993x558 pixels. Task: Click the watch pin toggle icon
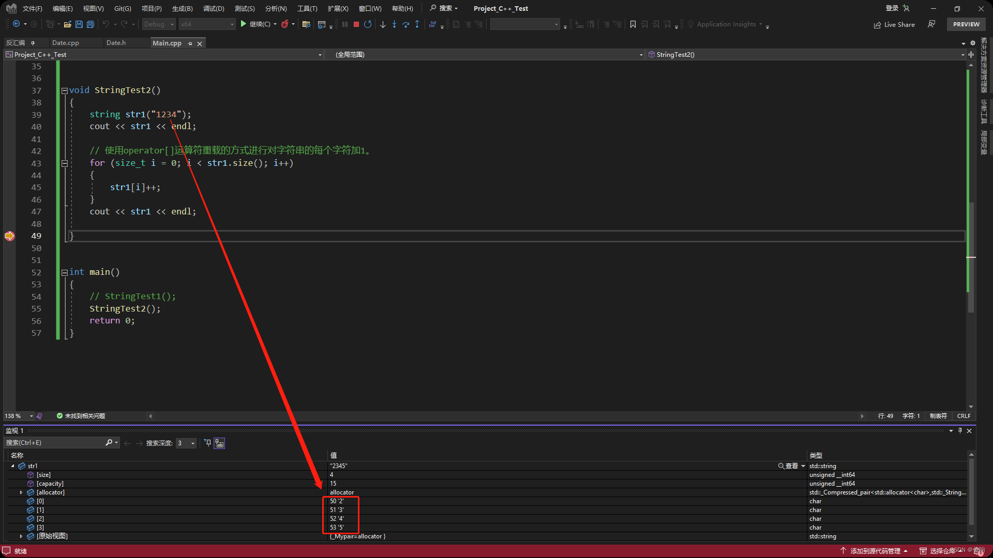pos(208,443)
